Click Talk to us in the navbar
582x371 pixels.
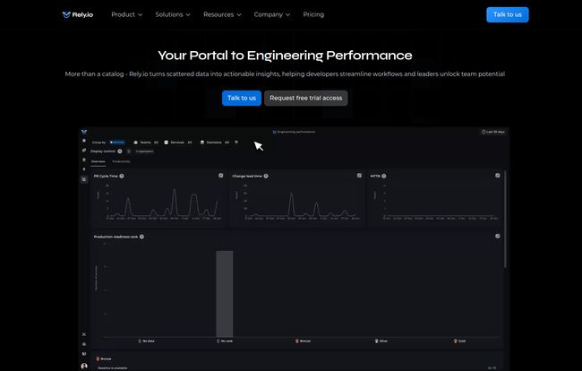click(x=508, y=14)
